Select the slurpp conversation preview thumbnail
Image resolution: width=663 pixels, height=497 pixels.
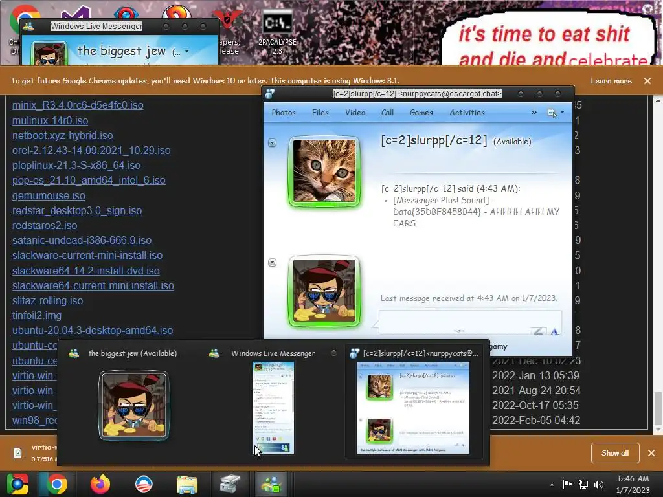[x=413, y=407]
